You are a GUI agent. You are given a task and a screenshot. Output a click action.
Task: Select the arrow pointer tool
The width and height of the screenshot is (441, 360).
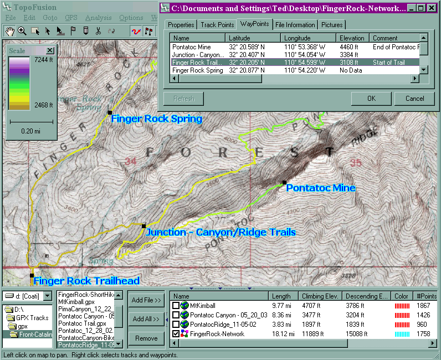click(x=48, y=31)
